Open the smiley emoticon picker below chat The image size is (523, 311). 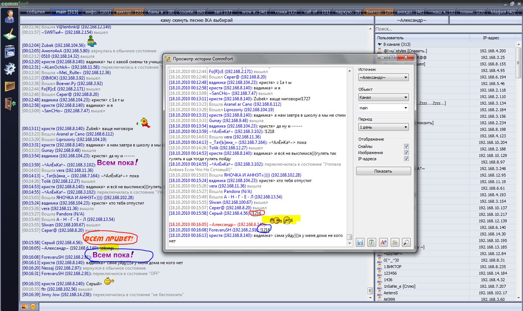click(33, 307)
